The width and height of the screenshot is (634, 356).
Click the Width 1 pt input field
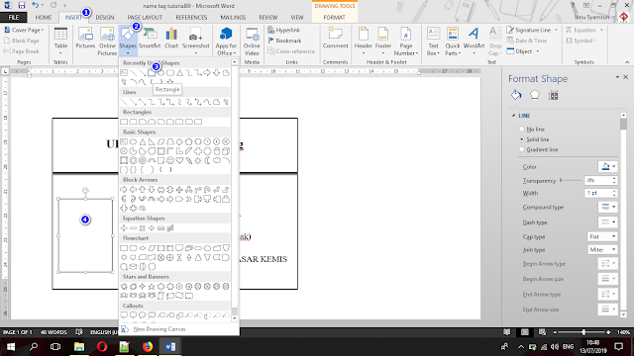pyautogui.click(x=597, y=193)
